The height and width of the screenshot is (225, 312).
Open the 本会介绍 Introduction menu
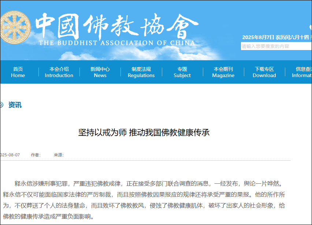59,72
